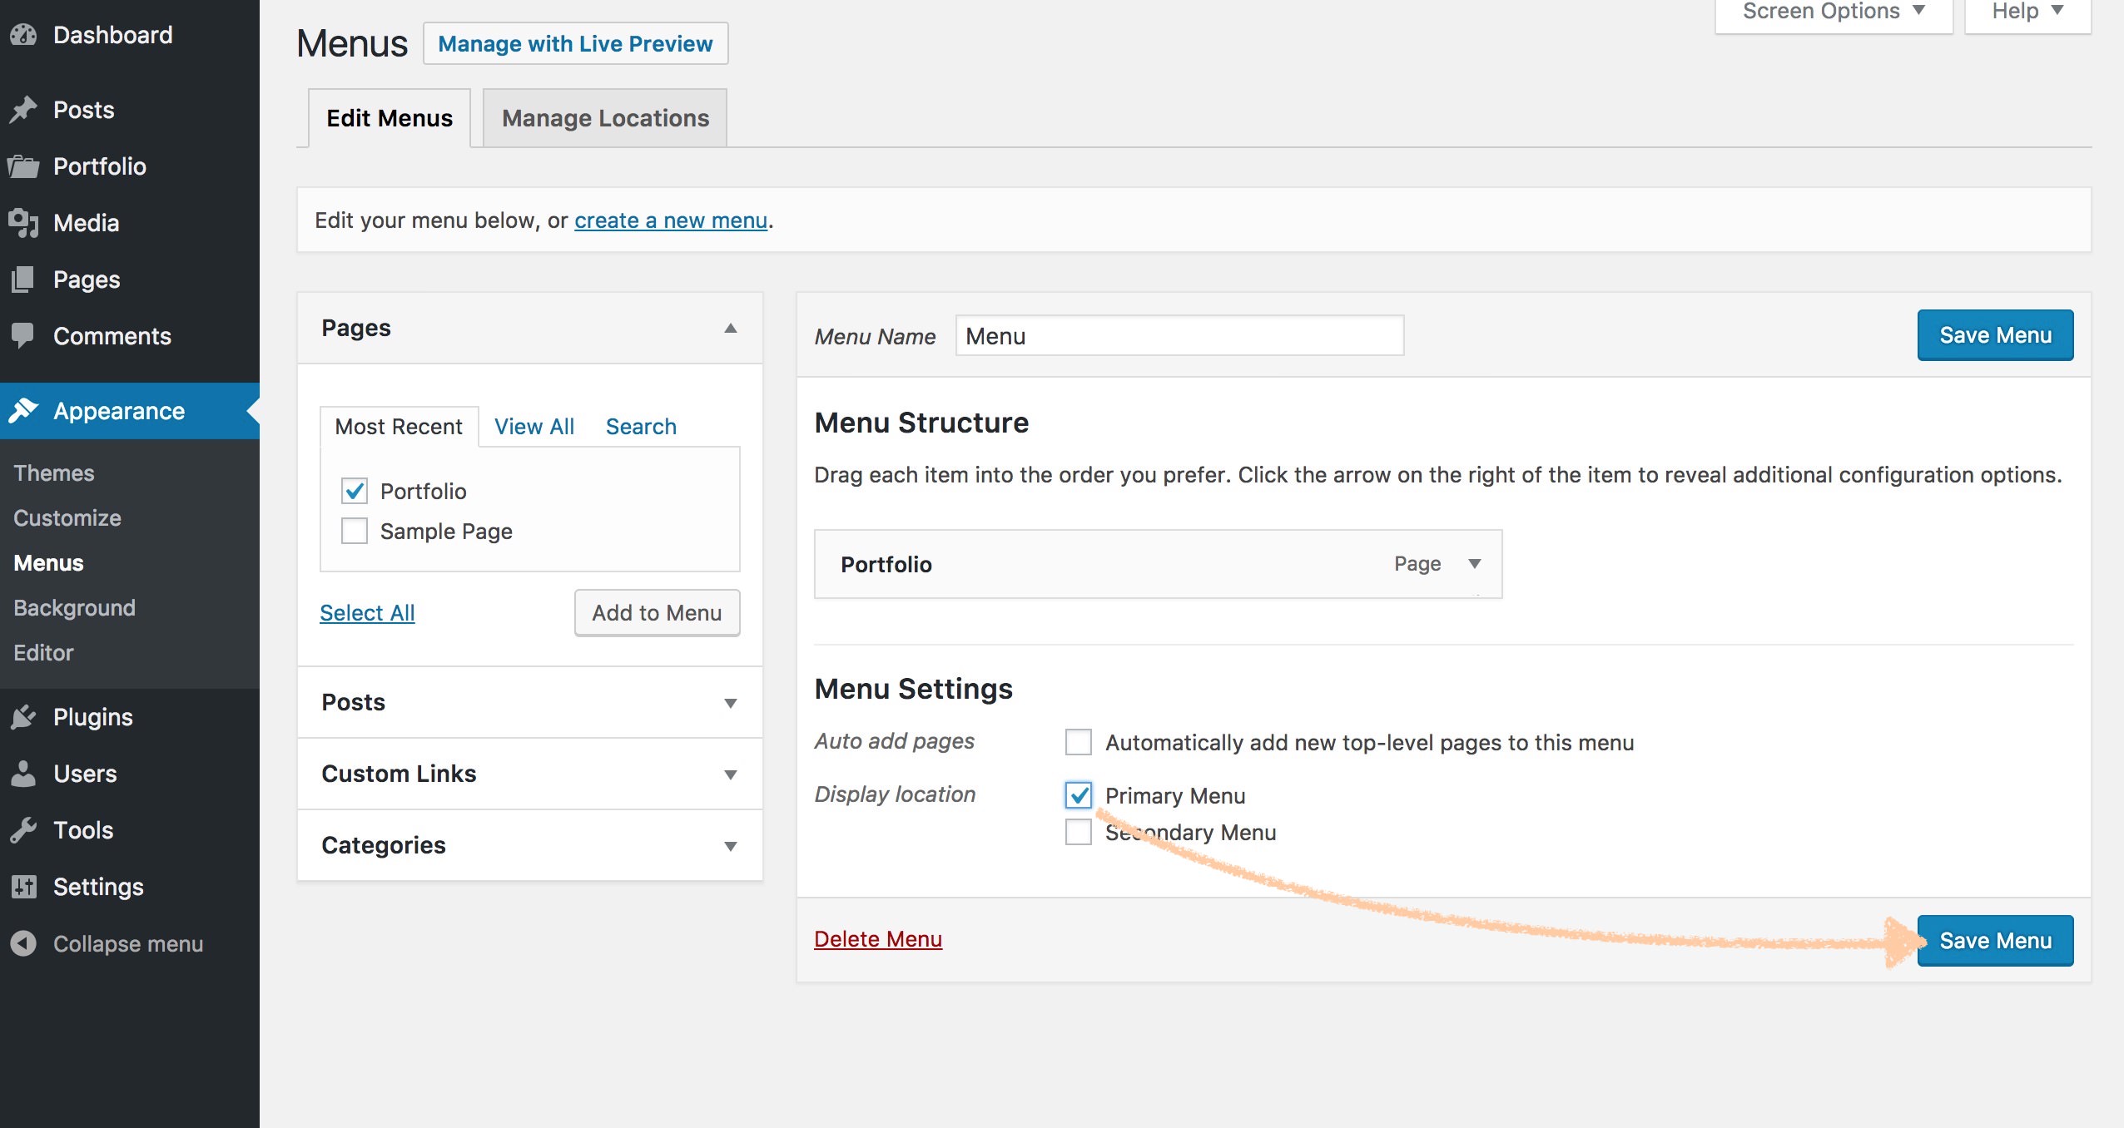The height and width of the screenshot is (1128, 2124).
Task: Check the Sample Page checkbox
Action: [355, 531]
